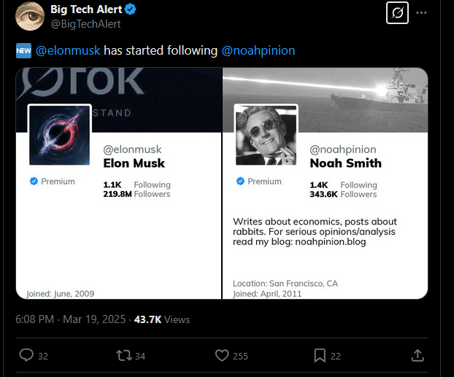The image size is (454, 377).
Task: Open the @BigTechAlert handle link
Action: point(85,24)
